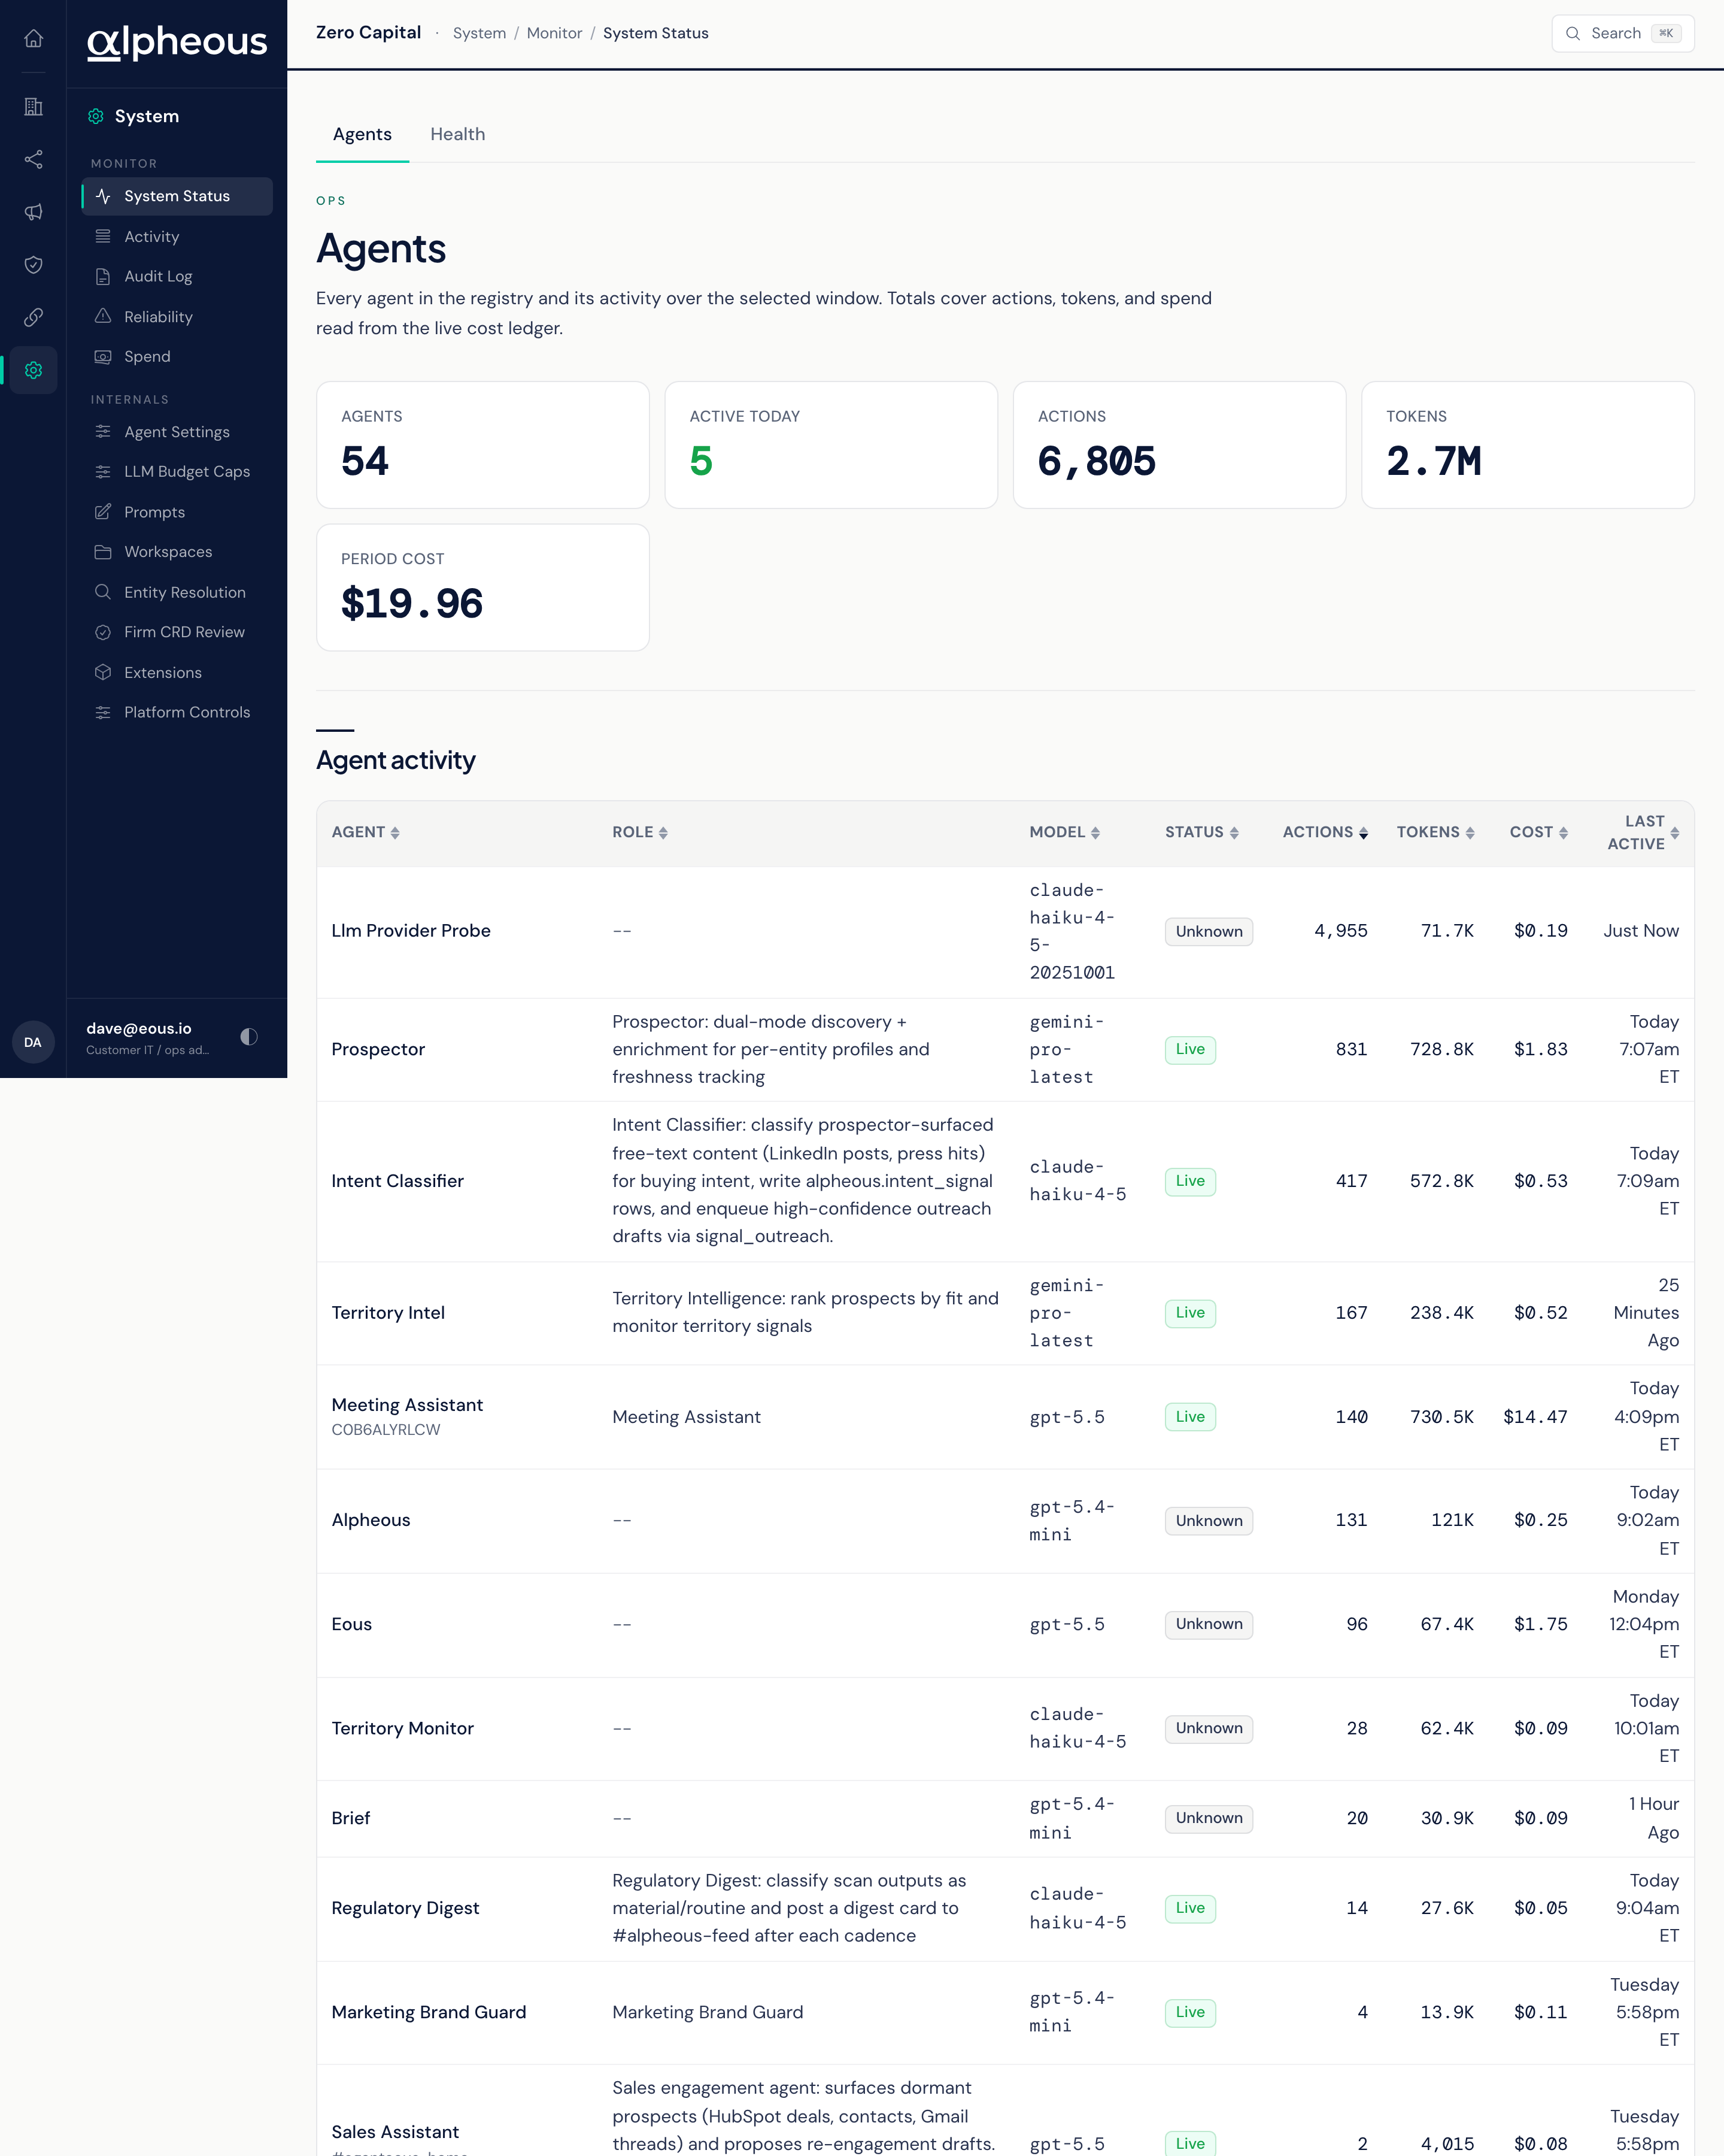1724x2156 pixels.
Task: Click the Unknown status badge for Llm Provider Probe
Action: [1209, 931]
